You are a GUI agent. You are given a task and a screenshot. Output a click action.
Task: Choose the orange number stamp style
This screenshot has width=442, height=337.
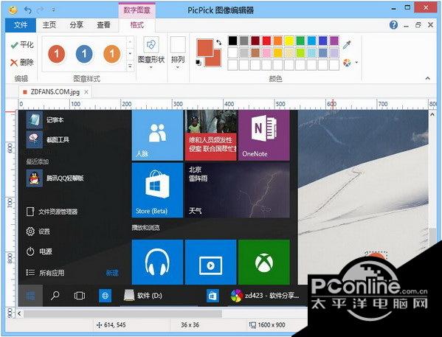point(112,54)
